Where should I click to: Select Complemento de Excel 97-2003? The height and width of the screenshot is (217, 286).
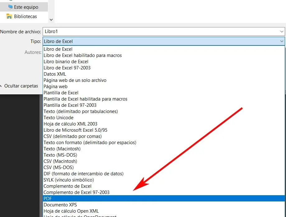(x=164, y=192)
